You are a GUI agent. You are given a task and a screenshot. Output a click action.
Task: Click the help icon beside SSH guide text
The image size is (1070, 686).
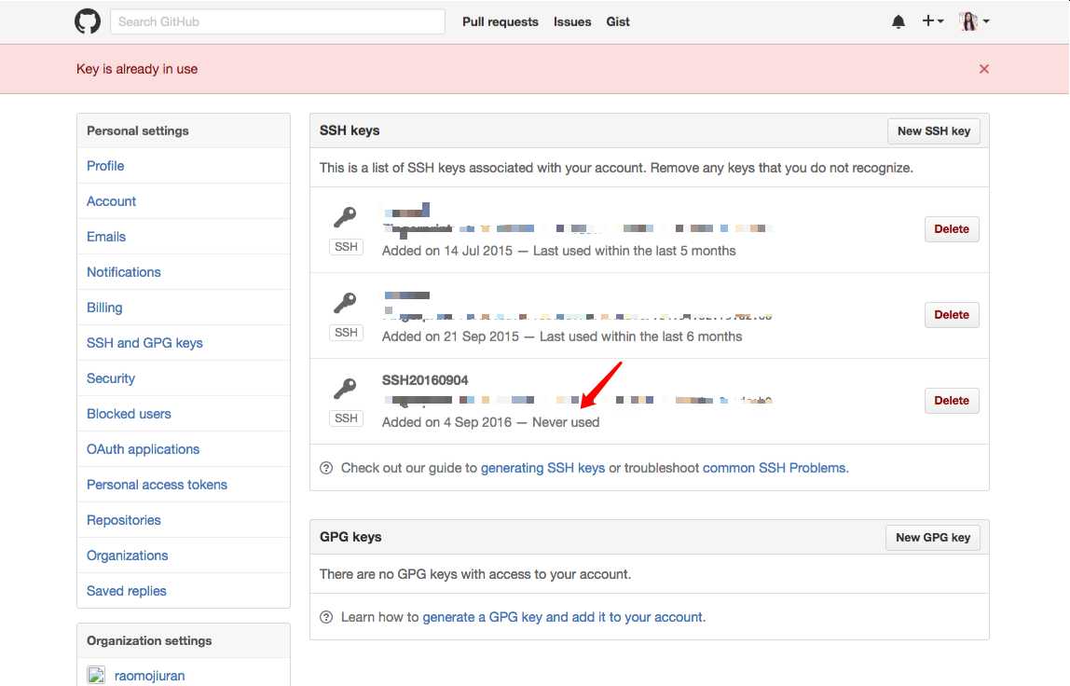click(326, 468)
